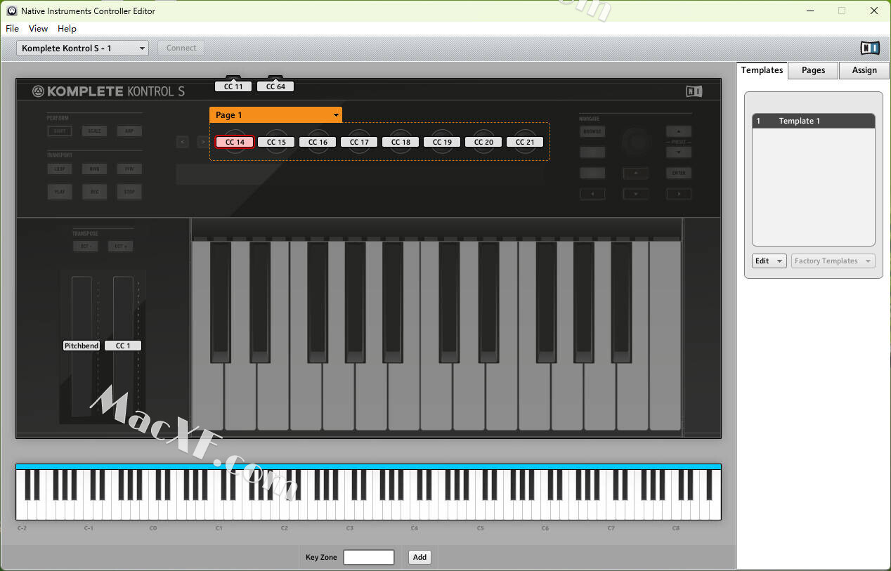
Task: Switch to the Pages tab
Action: pyautogui.click(x=813, y=70)
